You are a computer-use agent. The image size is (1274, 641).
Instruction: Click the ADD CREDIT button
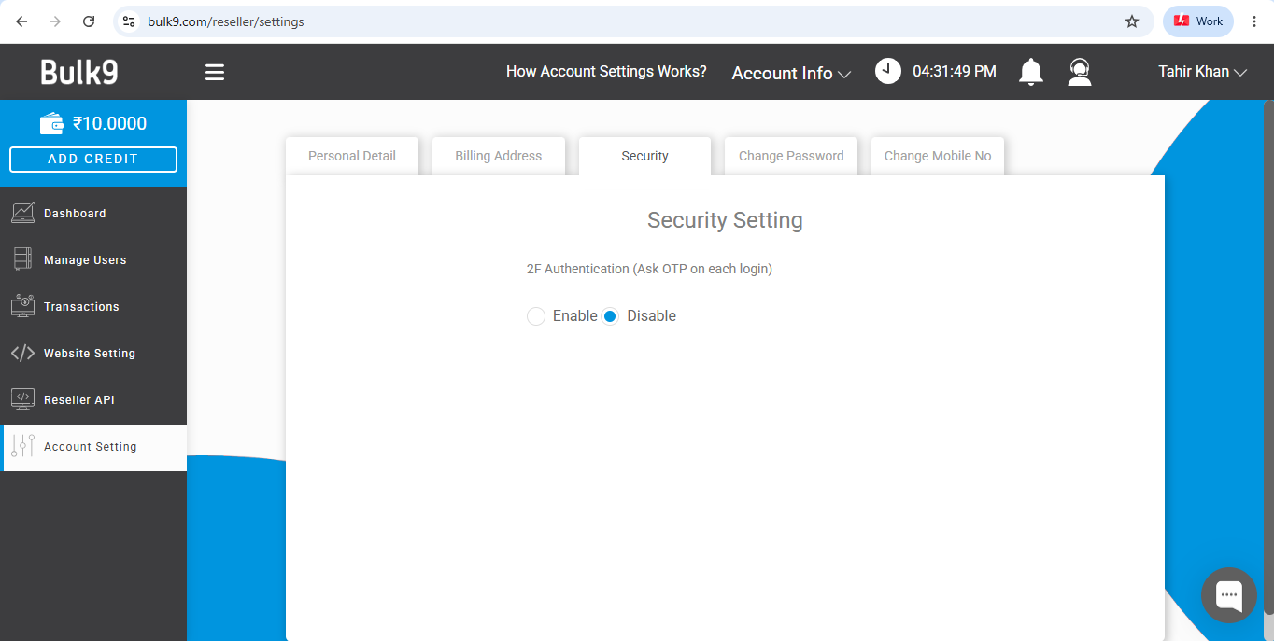click(x=93, y=159)
